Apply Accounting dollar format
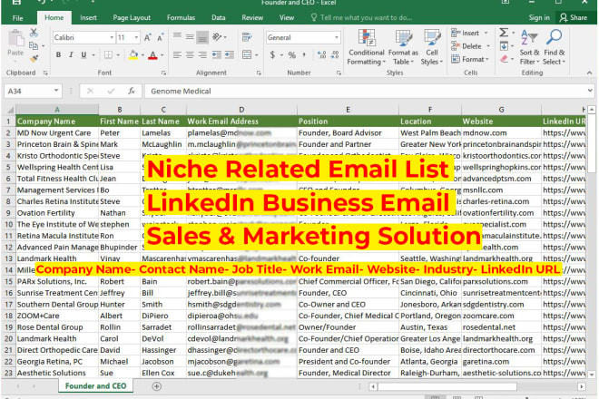The width and height of the screenshot is (599, 399). (x=272, y=54)
